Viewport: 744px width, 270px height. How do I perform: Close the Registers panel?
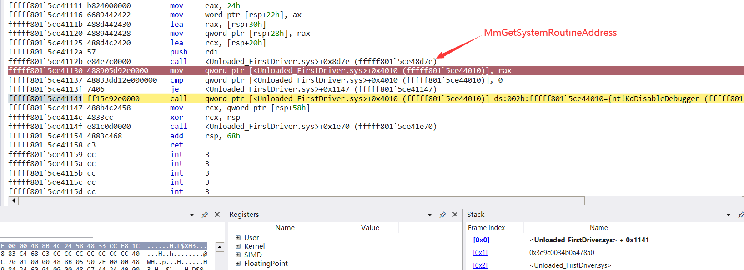(x=455, y=215)
